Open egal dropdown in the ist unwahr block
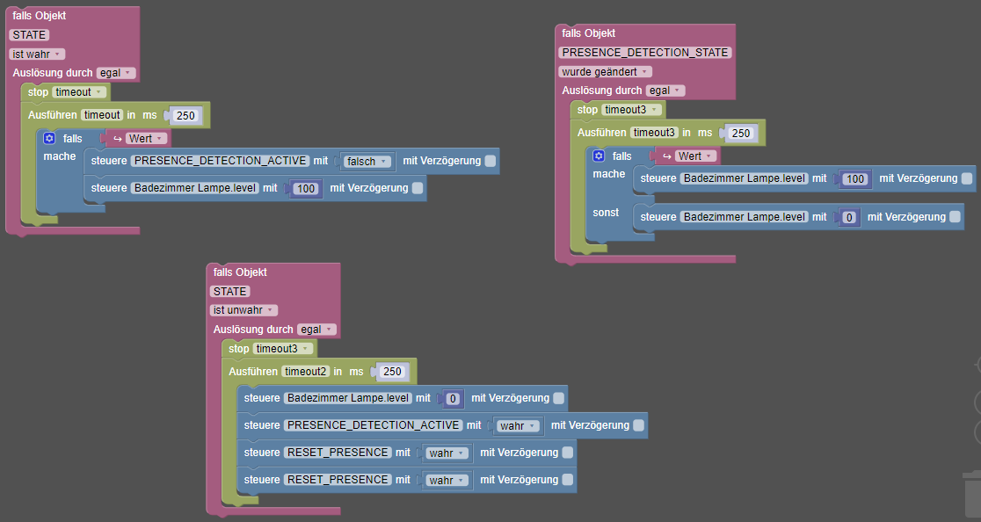 (x=316, y=330)
